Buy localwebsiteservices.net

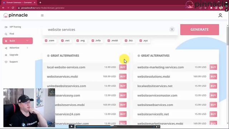(x=213, y=86)
